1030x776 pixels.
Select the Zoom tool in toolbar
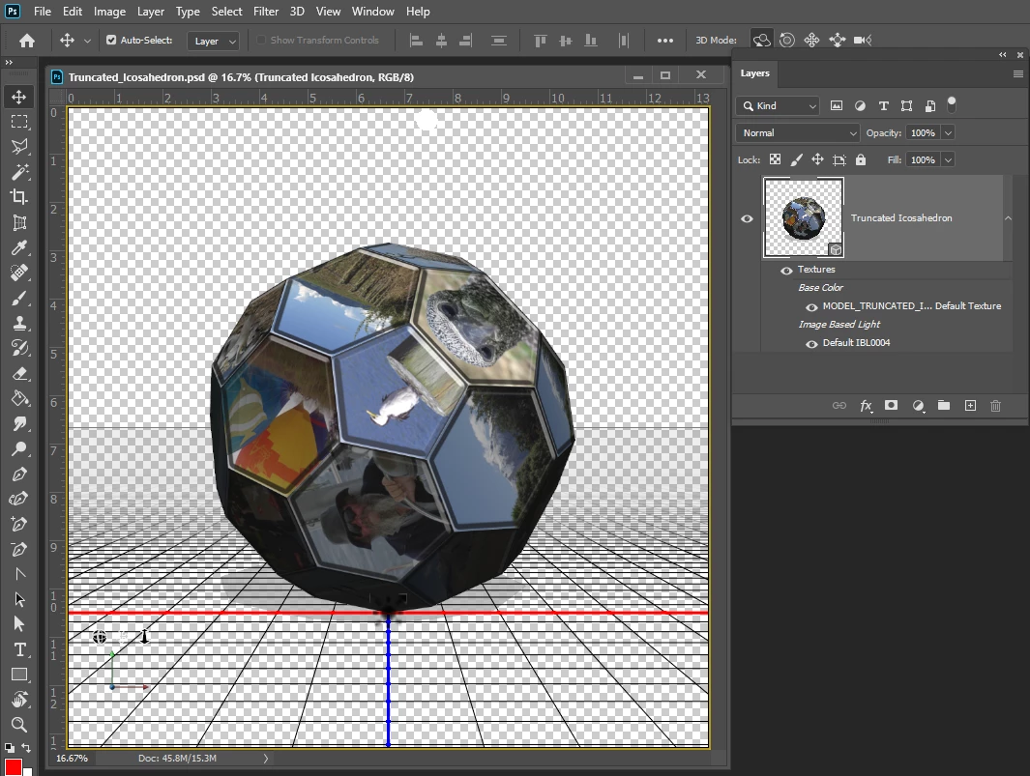[19, 725]
